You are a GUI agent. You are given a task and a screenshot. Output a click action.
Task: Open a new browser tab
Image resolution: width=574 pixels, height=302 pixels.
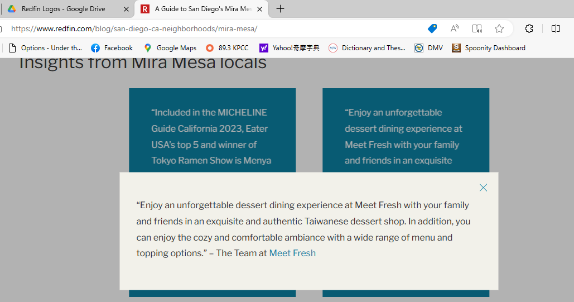click(x=280, y=9)
